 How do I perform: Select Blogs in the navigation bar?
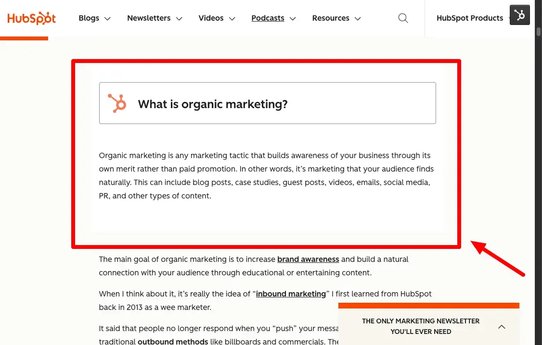89,18
